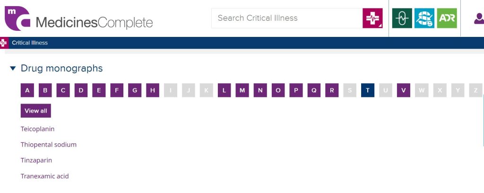Image resolution: width=484 pixels, height=193 pixels.
Task: Click into the Search Critical Illness field
Action: [x=286, y=18]
